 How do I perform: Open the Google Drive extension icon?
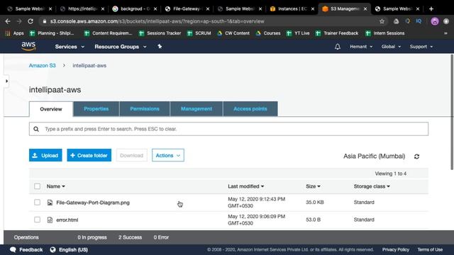[x=396, y=21]
